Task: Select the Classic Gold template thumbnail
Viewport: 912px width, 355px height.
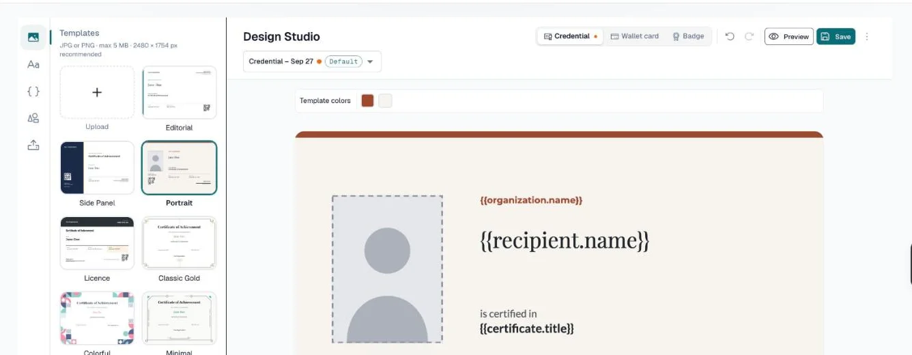Action: (179, 243)
